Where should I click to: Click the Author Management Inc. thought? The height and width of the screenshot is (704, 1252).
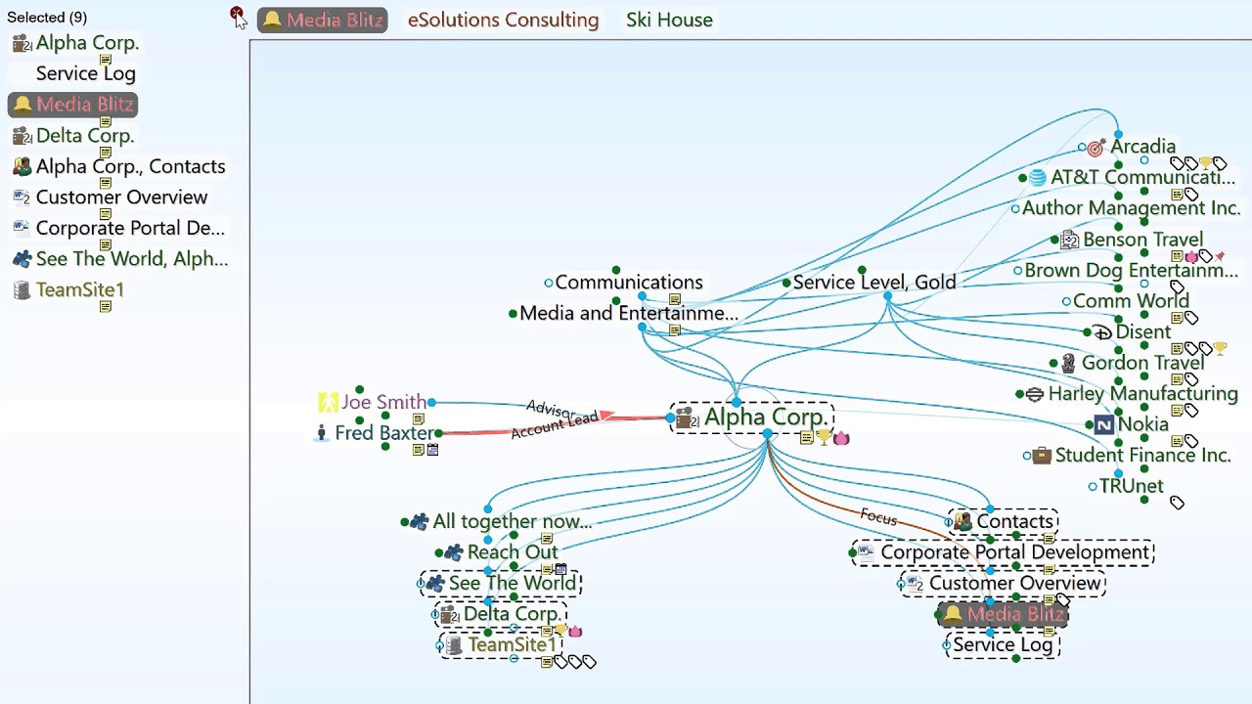1132,208
